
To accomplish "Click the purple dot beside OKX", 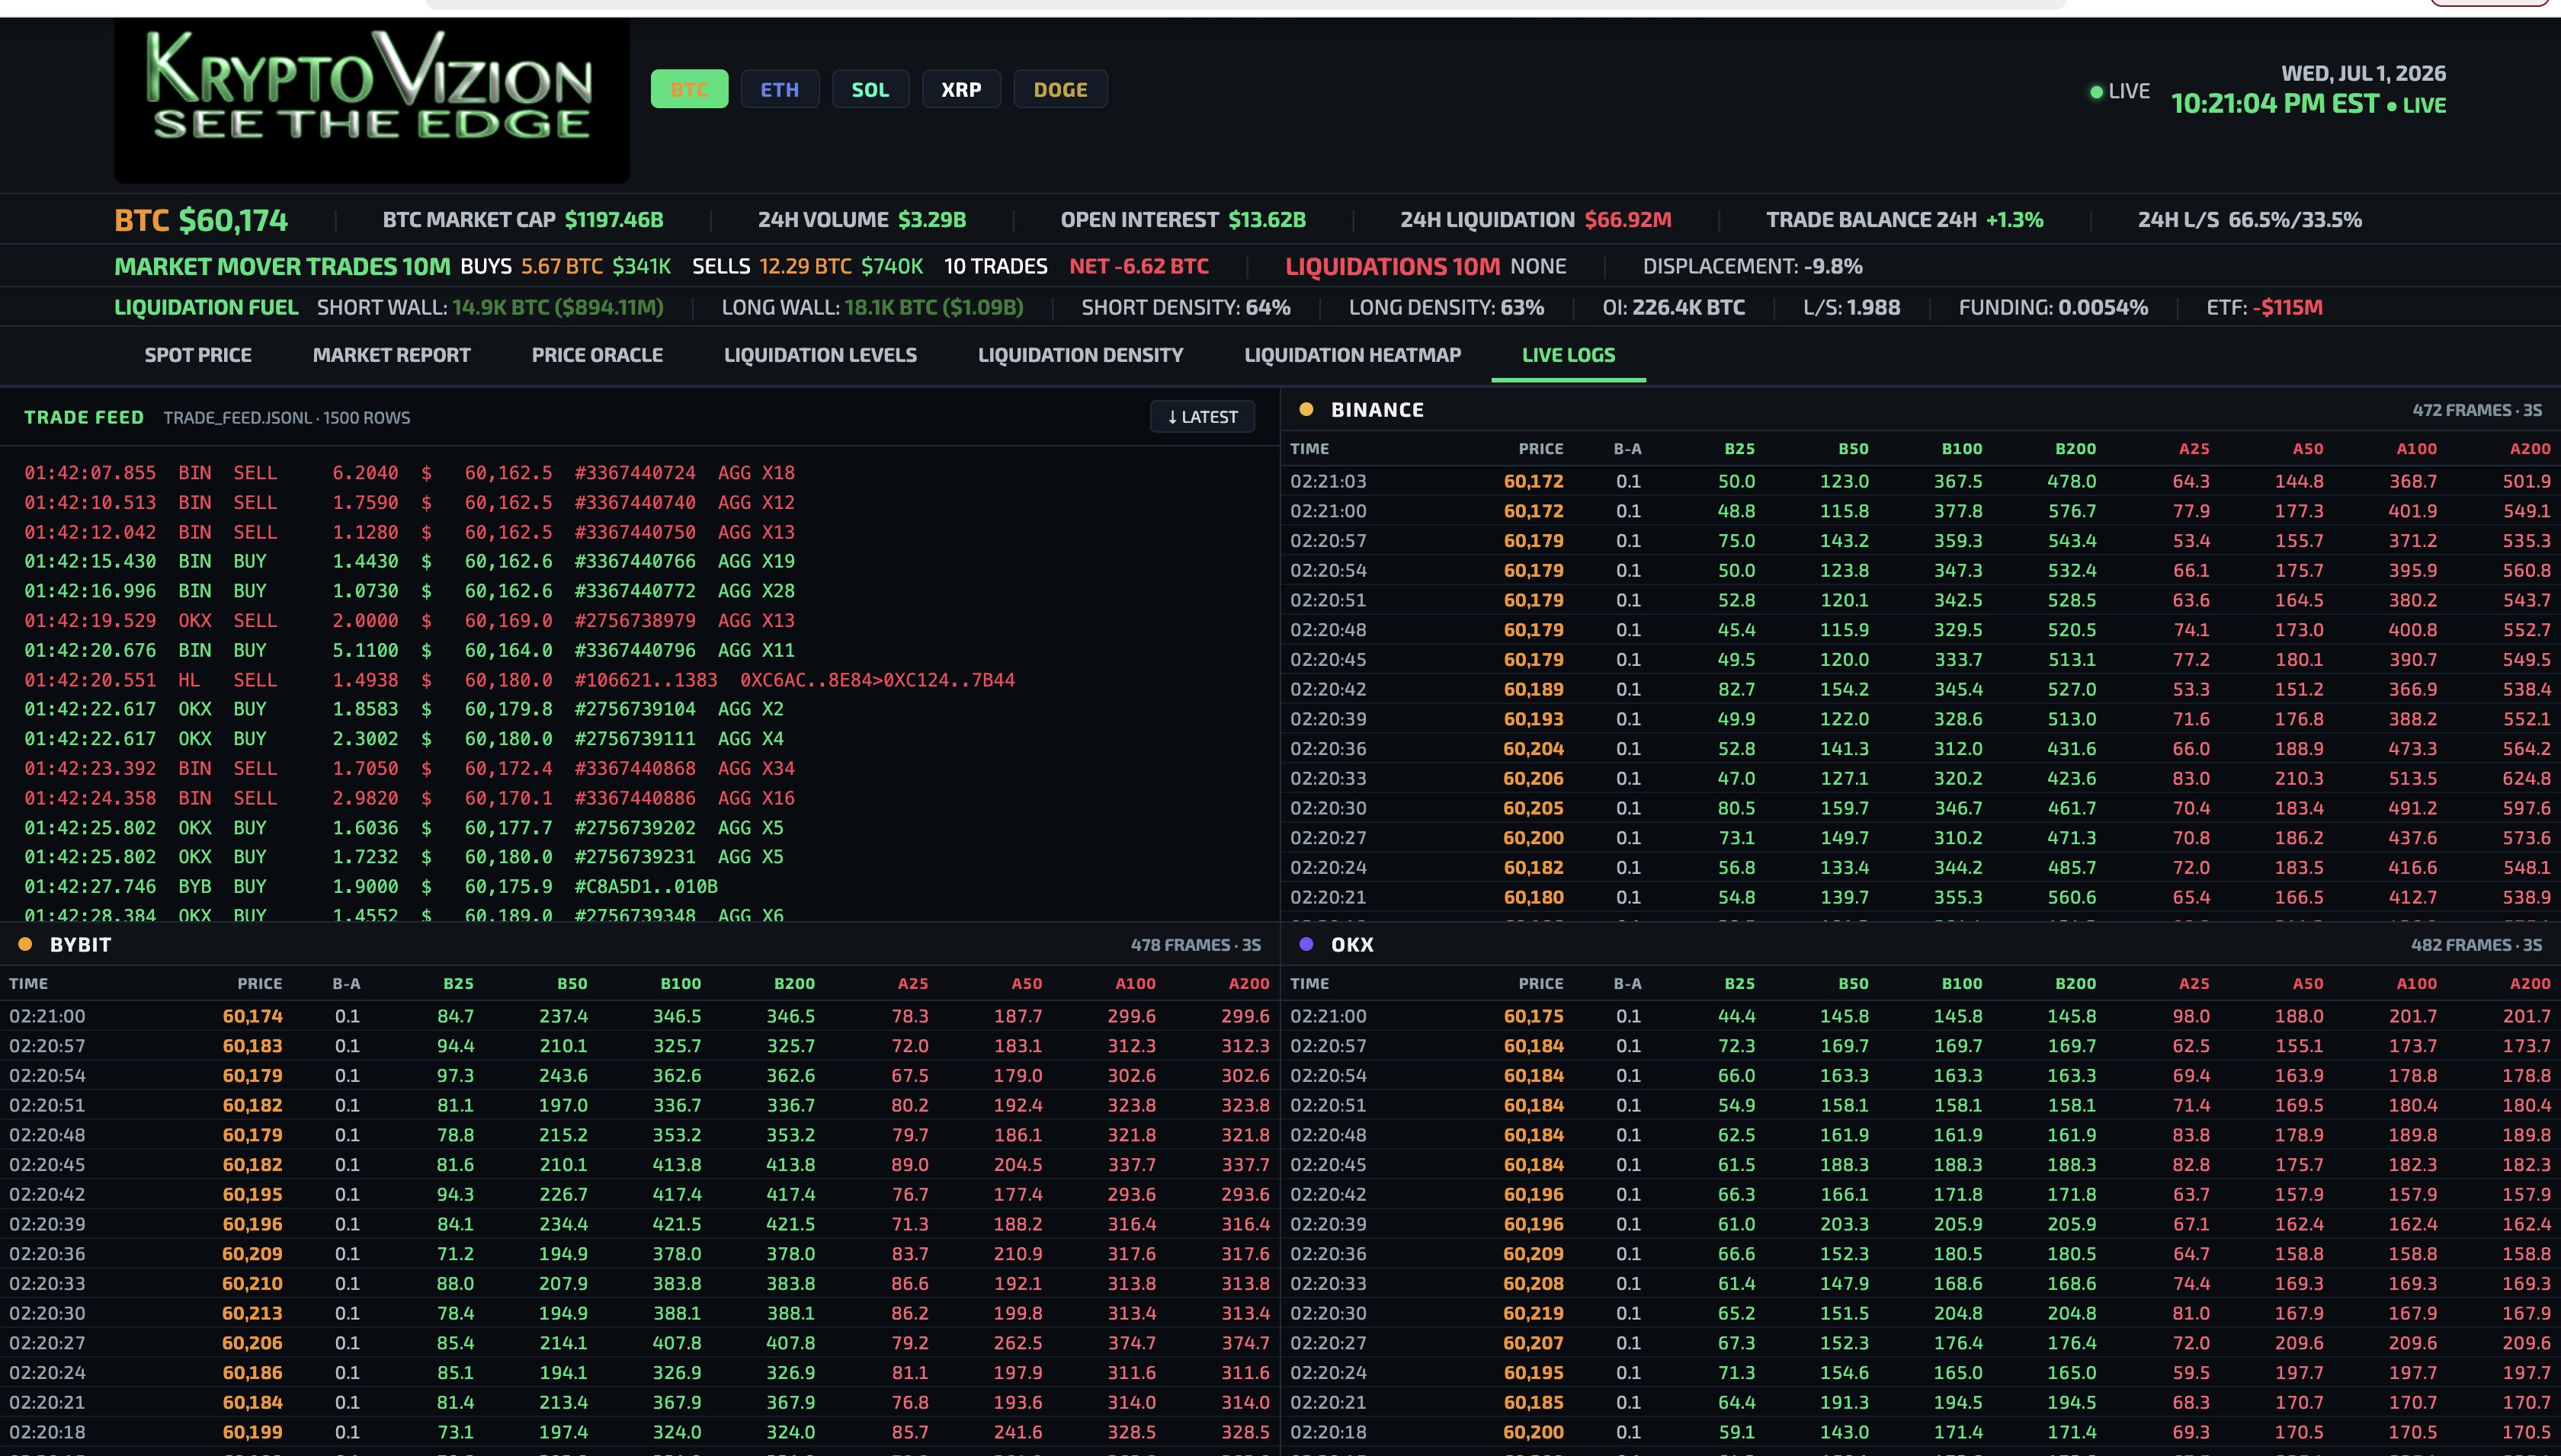I will [1306, 944].
